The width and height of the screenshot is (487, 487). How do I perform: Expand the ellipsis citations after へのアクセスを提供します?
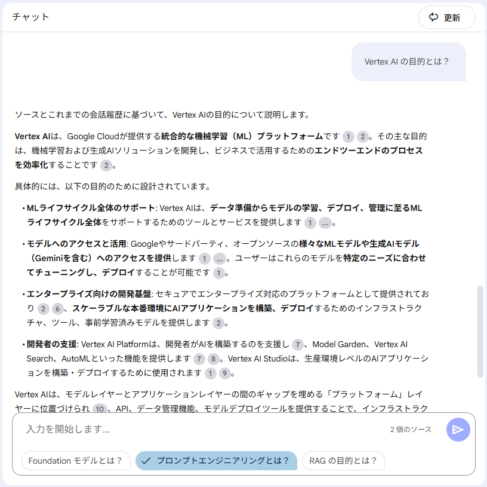[219, 259]
